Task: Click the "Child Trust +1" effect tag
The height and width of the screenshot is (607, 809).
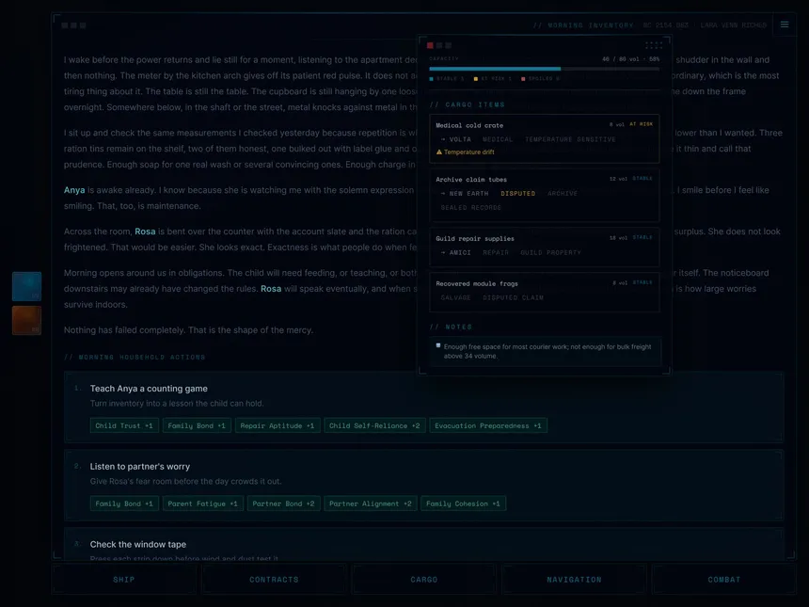Action: pos(124,425)
